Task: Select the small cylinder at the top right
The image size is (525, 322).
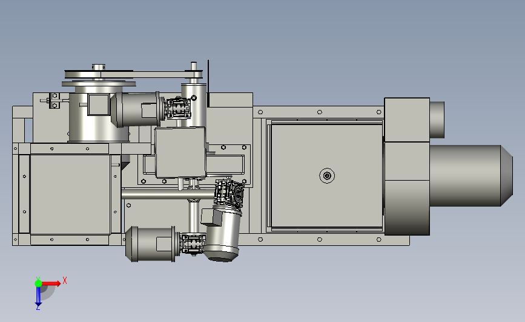Action: click(x=437, y=120)
